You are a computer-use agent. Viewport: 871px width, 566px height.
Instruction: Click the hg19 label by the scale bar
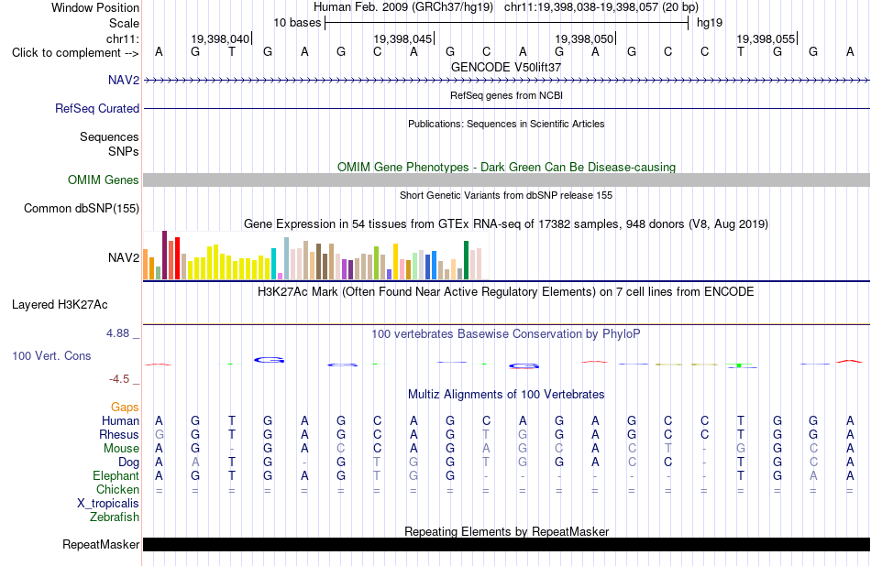tap(710, 23)
